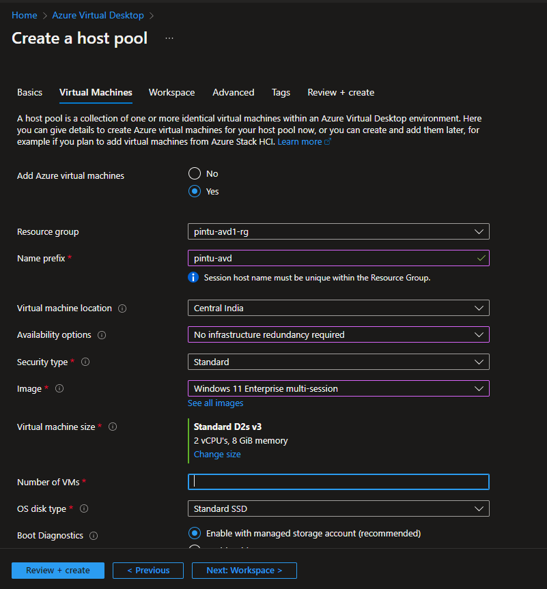The image size is (547, 589).
Task: Click the Next: Workspace button
Action: pyautogui.click(x=244, y=570)
